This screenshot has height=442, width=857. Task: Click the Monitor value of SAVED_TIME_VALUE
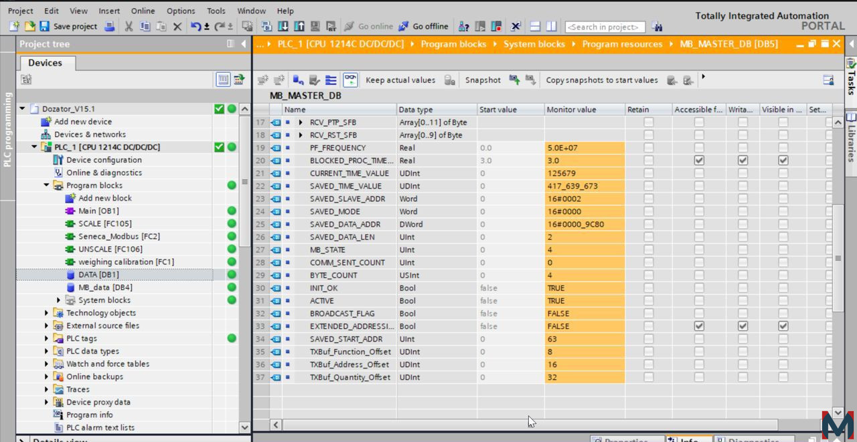pos(585,186)
